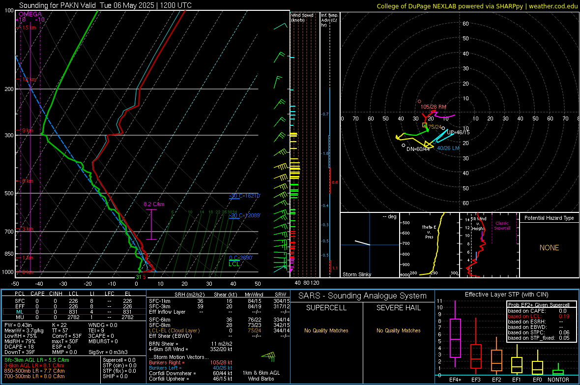Click the 1km & 6km AGL wind barbs icon
Image resolution: width=580 pixels, height=385 pixels.
click(268, 357)
